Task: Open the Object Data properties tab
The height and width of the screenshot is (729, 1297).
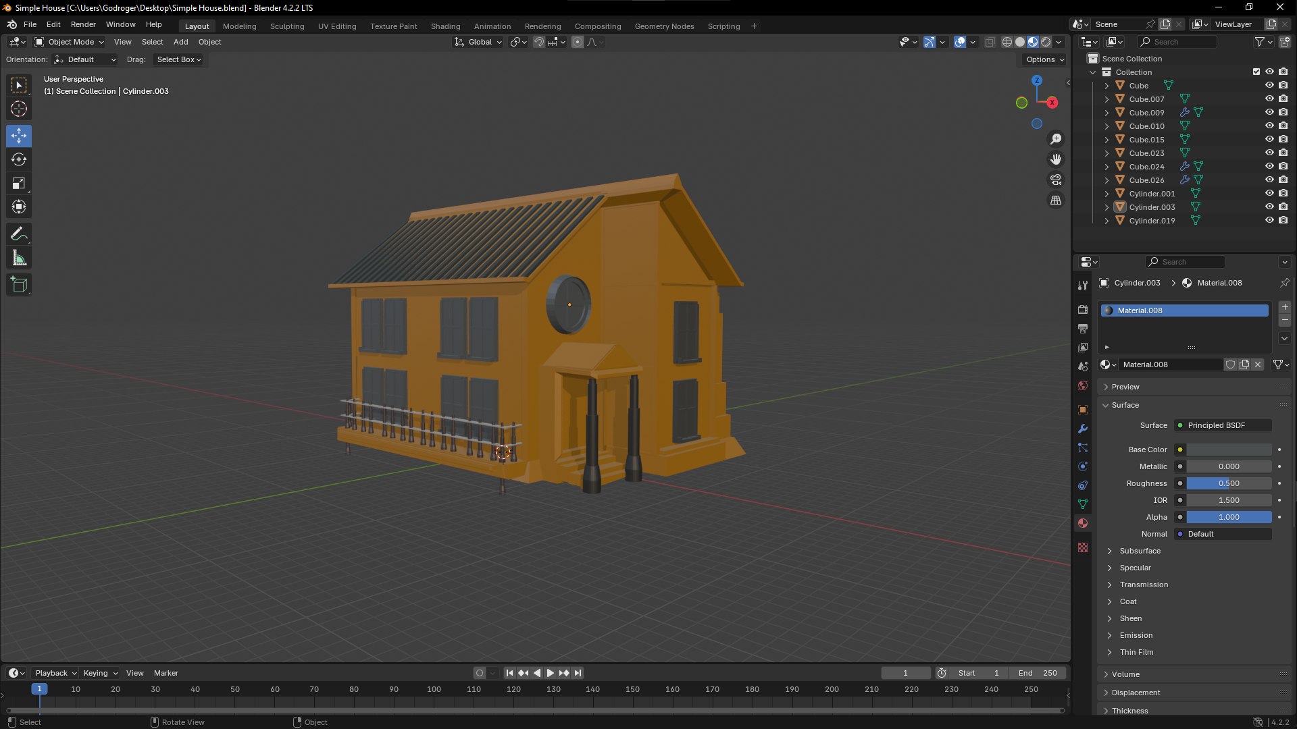Action: tap(1083, 504)
